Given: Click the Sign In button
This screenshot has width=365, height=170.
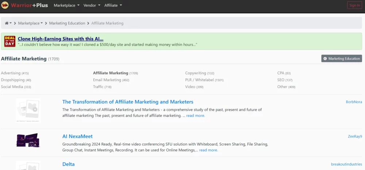Looking at the screenshot, I should pyautogui.click(x=354, y=5).
